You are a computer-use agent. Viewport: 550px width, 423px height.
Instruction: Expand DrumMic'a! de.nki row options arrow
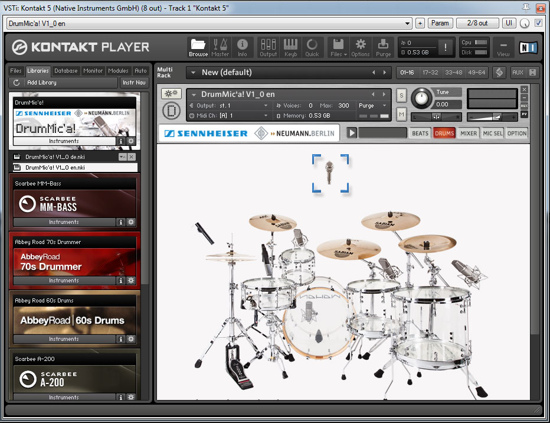click(122, 157)
